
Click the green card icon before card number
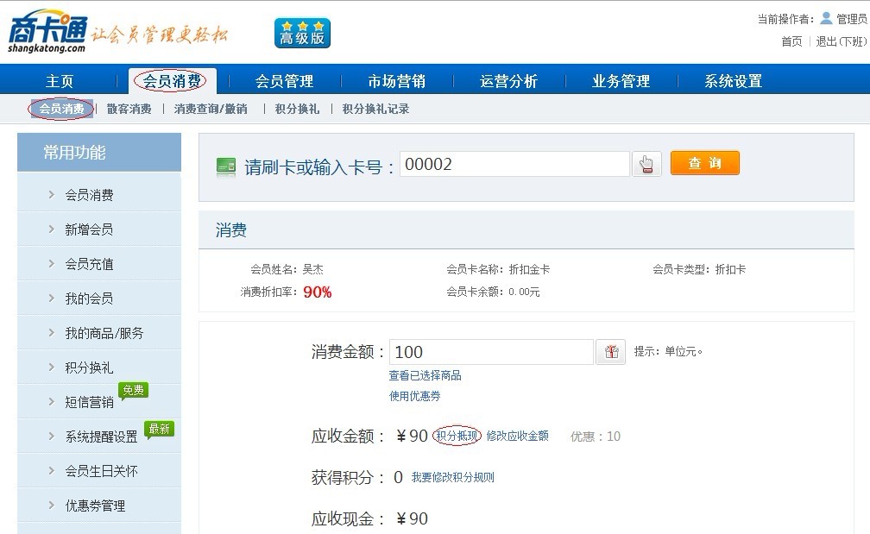pyautogui.click(x=226, y=166)
